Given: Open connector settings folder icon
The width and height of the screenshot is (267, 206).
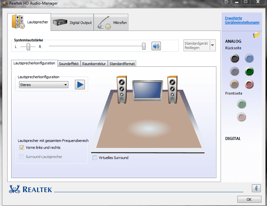Looking at the screenshot, I should [x=256, y=35].
